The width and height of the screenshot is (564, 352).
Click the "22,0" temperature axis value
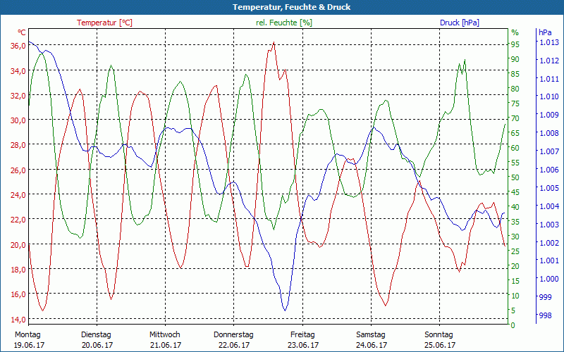click(x=18, y=220)
